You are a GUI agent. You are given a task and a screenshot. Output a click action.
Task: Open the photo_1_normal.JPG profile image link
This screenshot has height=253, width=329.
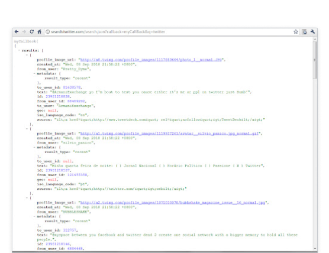point(151,60)
